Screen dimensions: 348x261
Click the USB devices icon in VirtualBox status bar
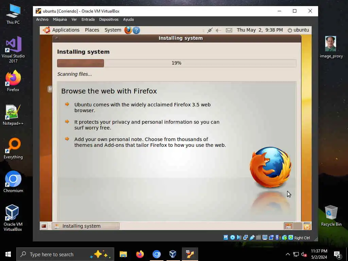[x=252, y=238]
